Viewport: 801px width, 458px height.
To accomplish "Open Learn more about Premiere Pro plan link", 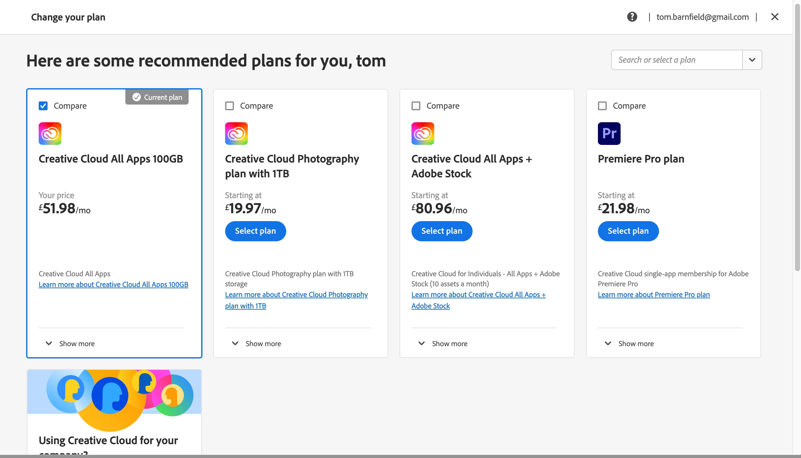I will (654, 295).
